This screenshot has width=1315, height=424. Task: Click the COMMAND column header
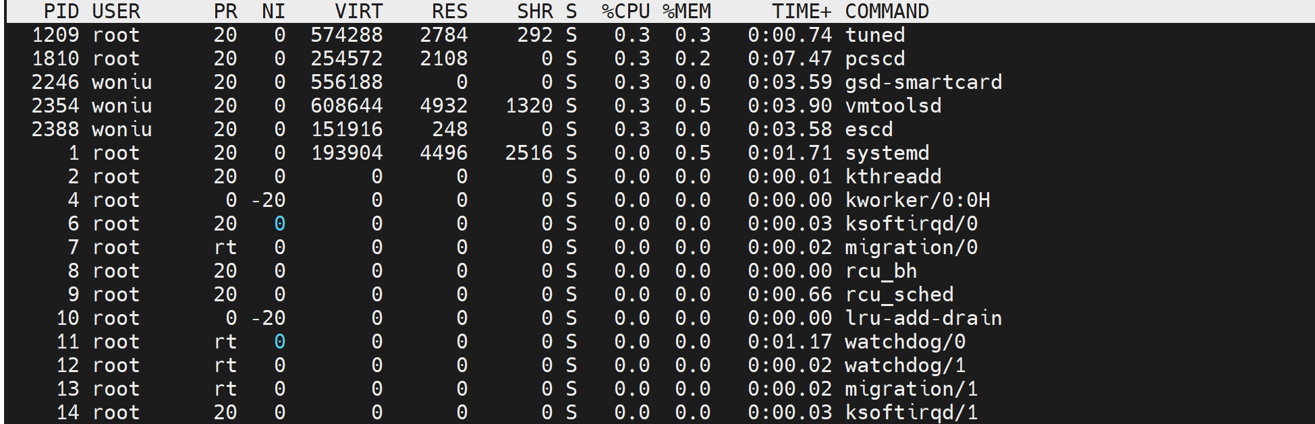(x=887, y=11)
